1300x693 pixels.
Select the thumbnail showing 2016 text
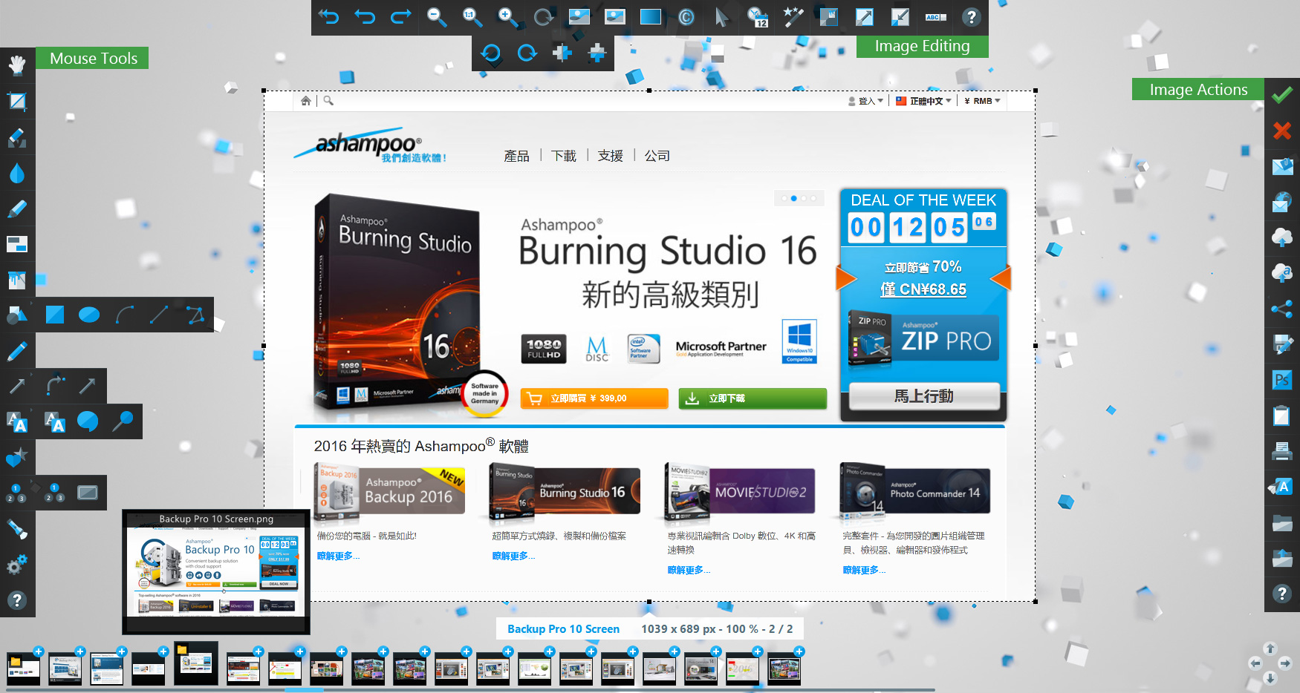tap(742, 669)
